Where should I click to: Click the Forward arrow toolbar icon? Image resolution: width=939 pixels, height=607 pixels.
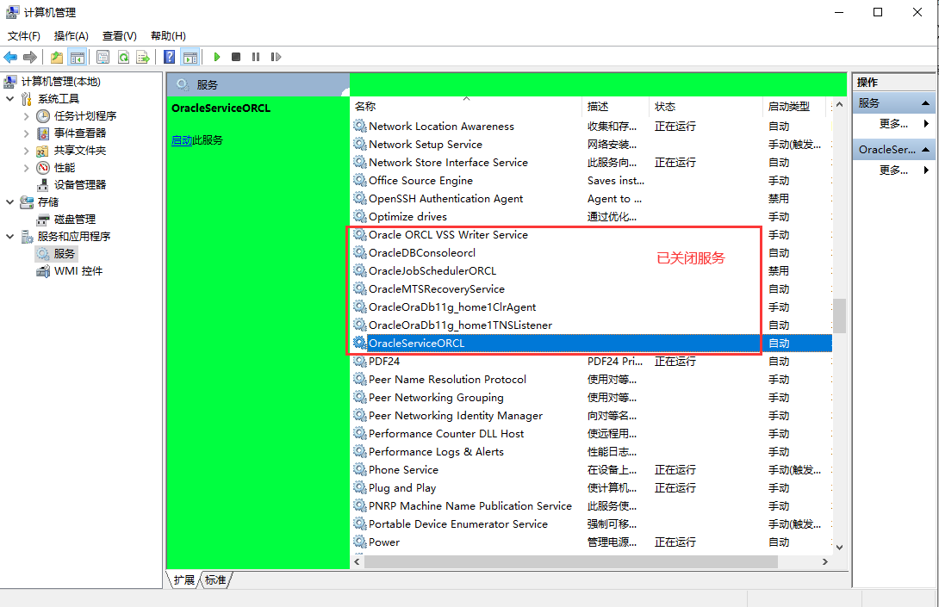pyautogui.click(x=30, y=57)
